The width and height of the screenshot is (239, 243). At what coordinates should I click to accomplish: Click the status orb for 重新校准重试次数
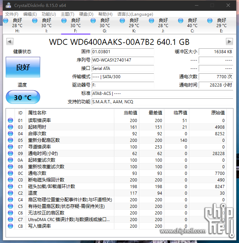(x=10, y=167)
